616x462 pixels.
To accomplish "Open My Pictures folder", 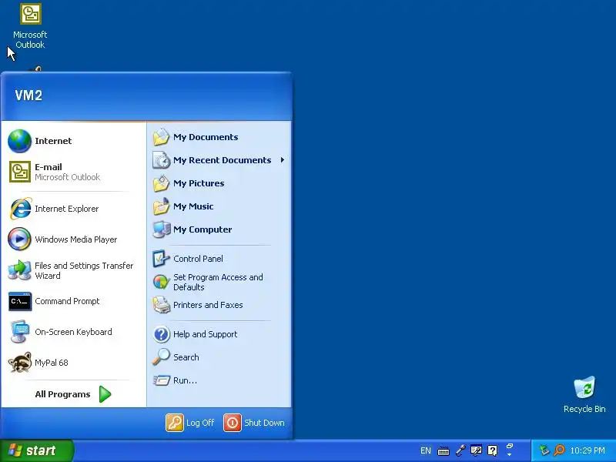I will 219,183.
